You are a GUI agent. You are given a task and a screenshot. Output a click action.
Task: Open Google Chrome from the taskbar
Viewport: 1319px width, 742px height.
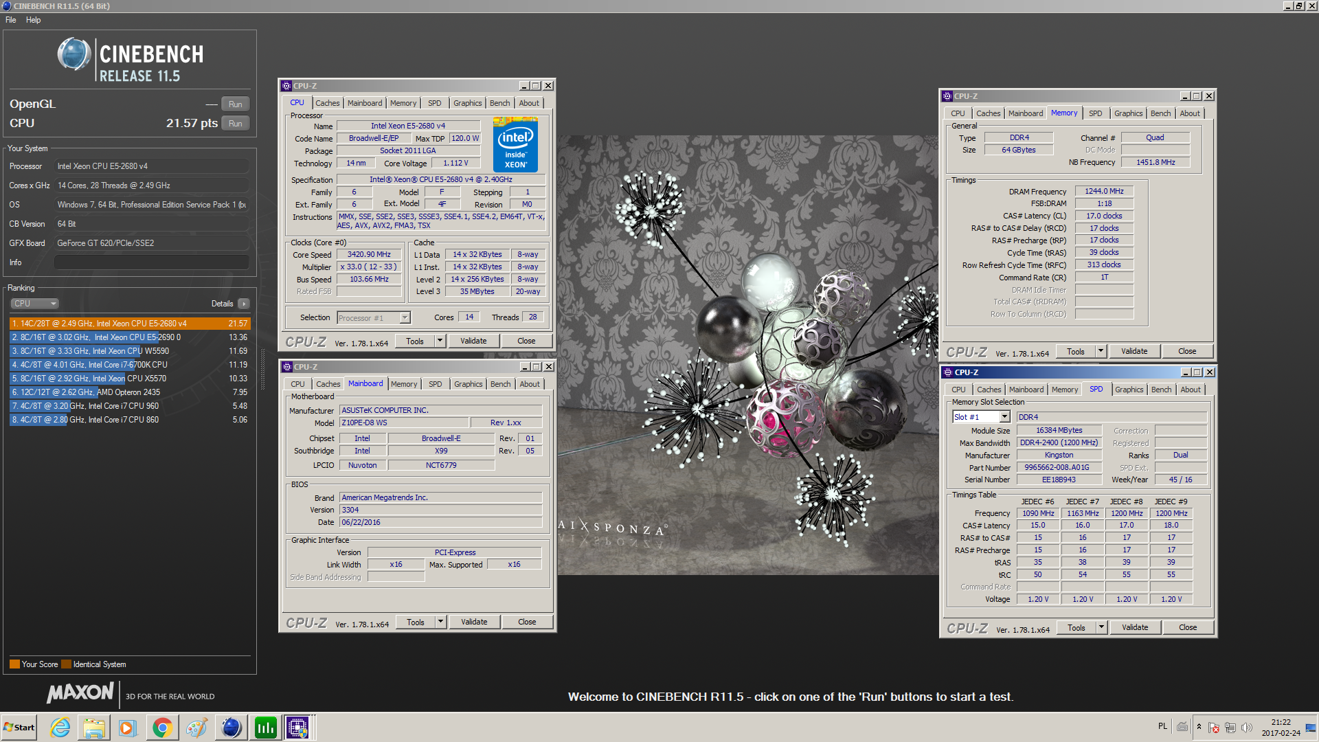(162, 728)
